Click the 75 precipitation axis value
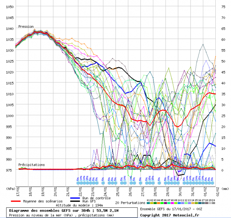The width and height of the screenshot is (231, 218). [223, 7]
